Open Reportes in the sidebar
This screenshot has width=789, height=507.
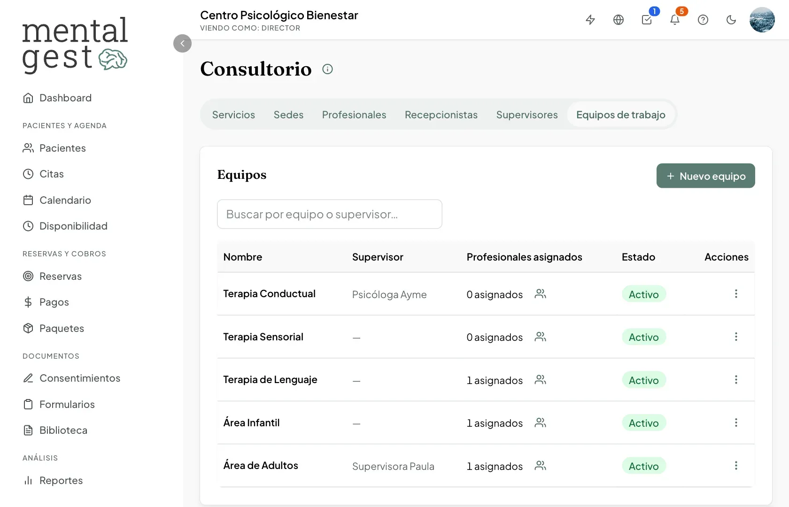53,481
